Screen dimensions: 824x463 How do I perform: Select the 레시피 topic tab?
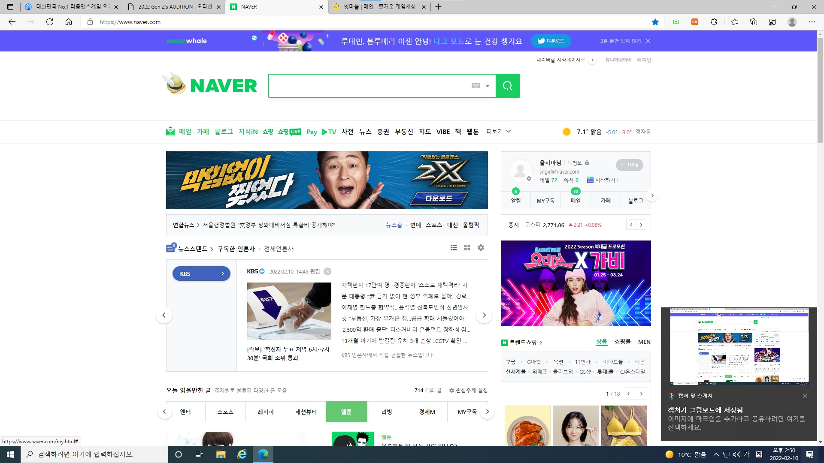pyautogui.click(x=266, y=412)
